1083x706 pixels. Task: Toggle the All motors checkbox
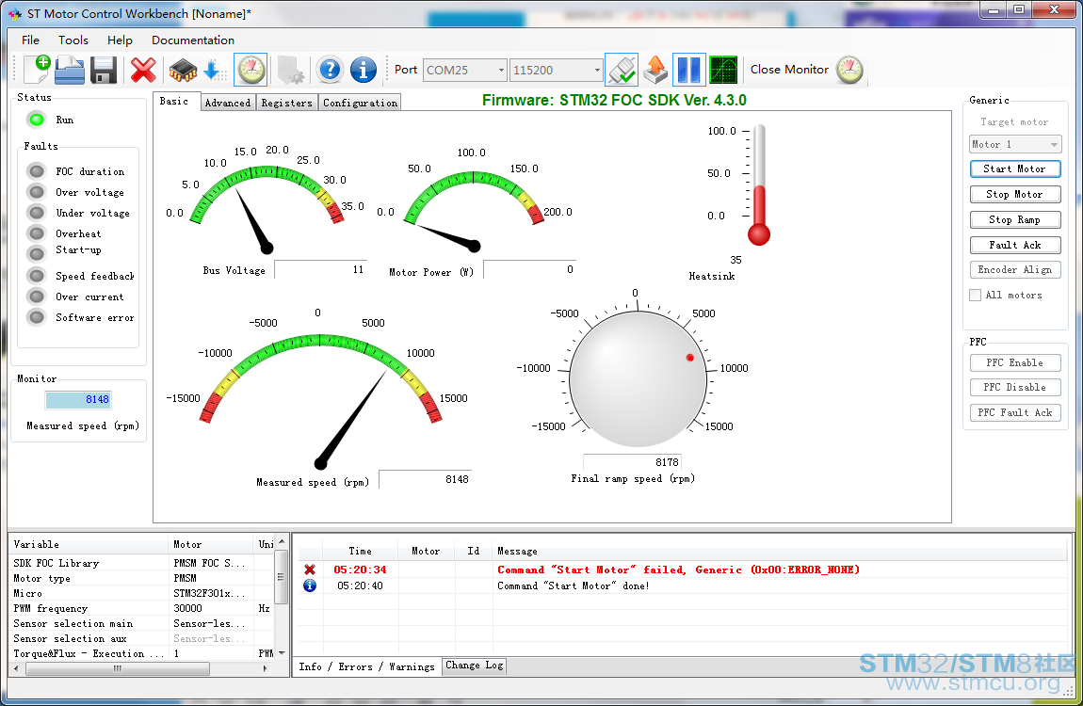(x=976, y=296)
